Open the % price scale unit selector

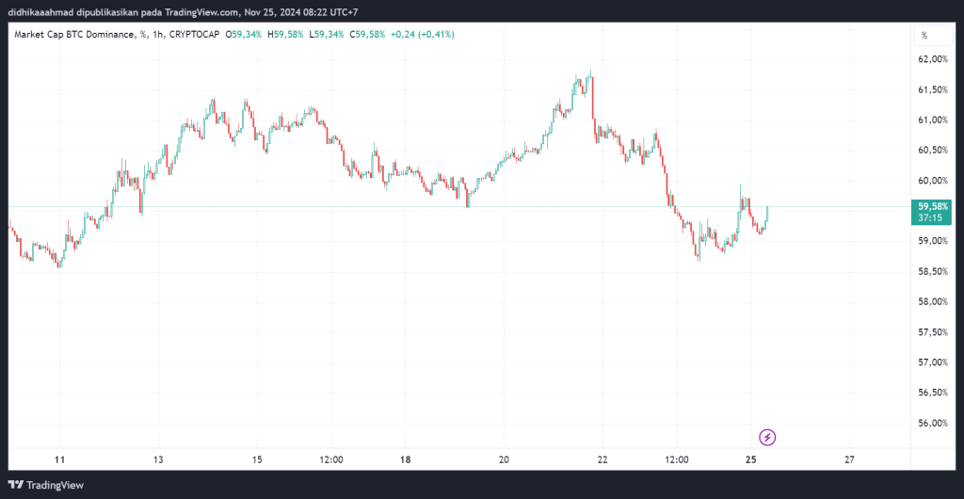[x=931, y=36]
